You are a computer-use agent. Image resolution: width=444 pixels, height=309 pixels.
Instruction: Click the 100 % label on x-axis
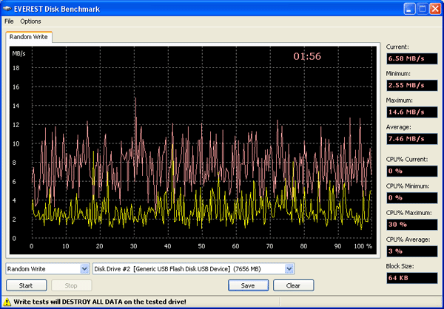(x=363, y=246)
